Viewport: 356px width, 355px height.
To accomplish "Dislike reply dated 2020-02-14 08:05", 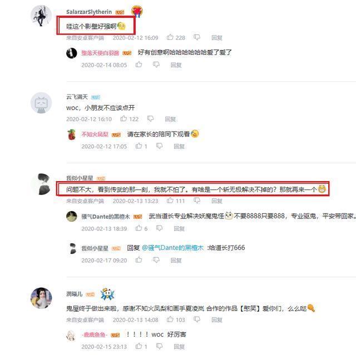I will point(156,65).
